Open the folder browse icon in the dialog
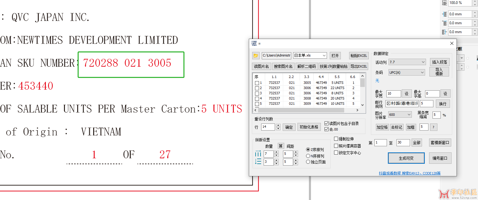 click(256, 56)
